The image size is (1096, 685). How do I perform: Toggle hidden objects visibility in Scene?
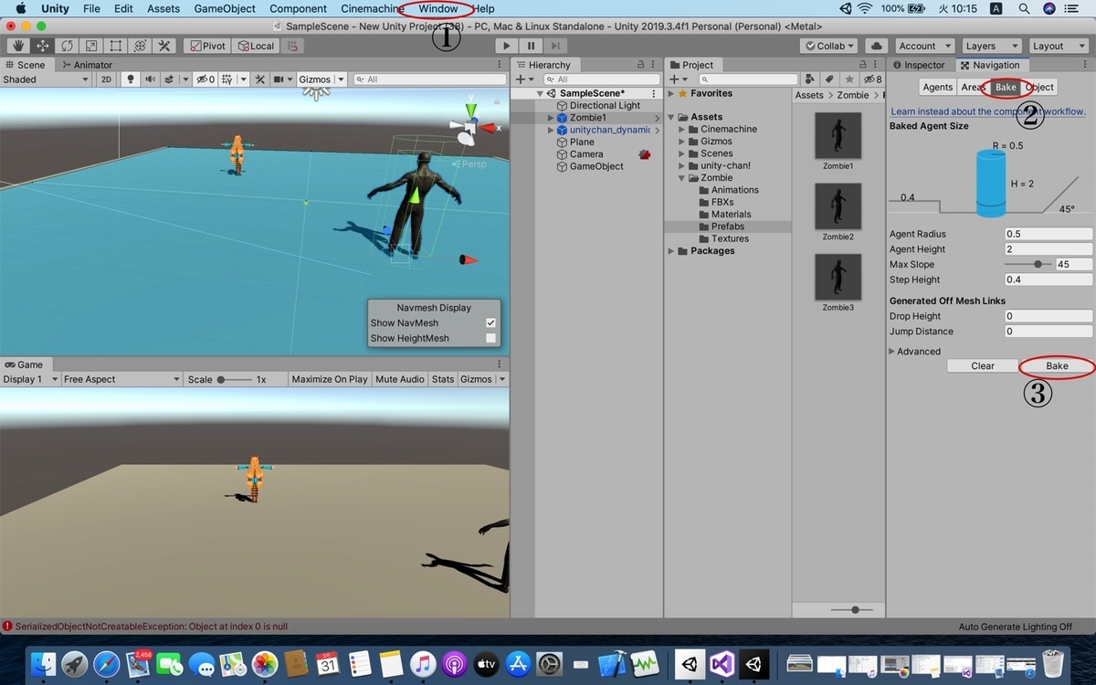pos(205,79)
